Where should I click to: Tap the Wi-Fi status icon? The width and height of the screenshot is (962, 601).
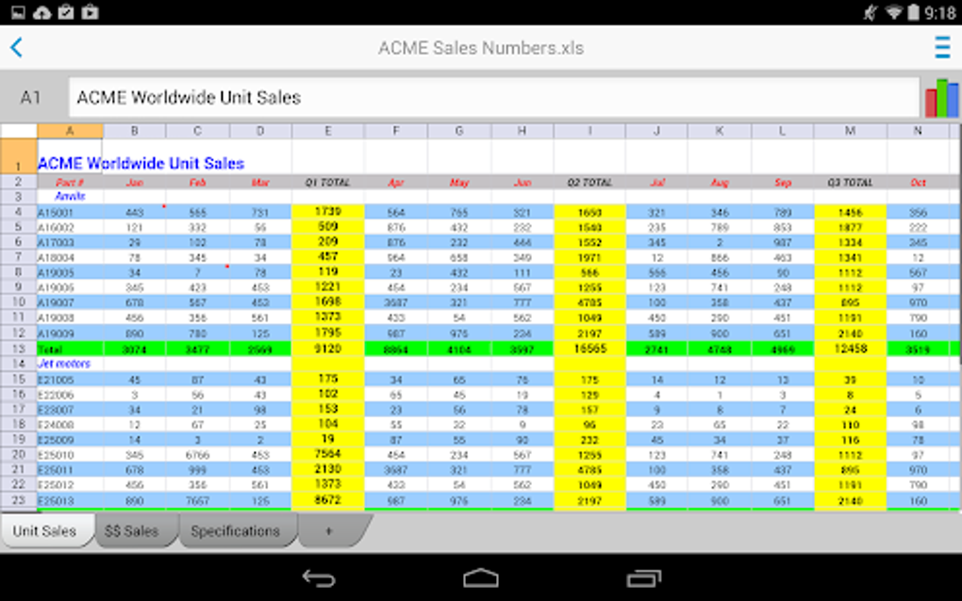894,12
